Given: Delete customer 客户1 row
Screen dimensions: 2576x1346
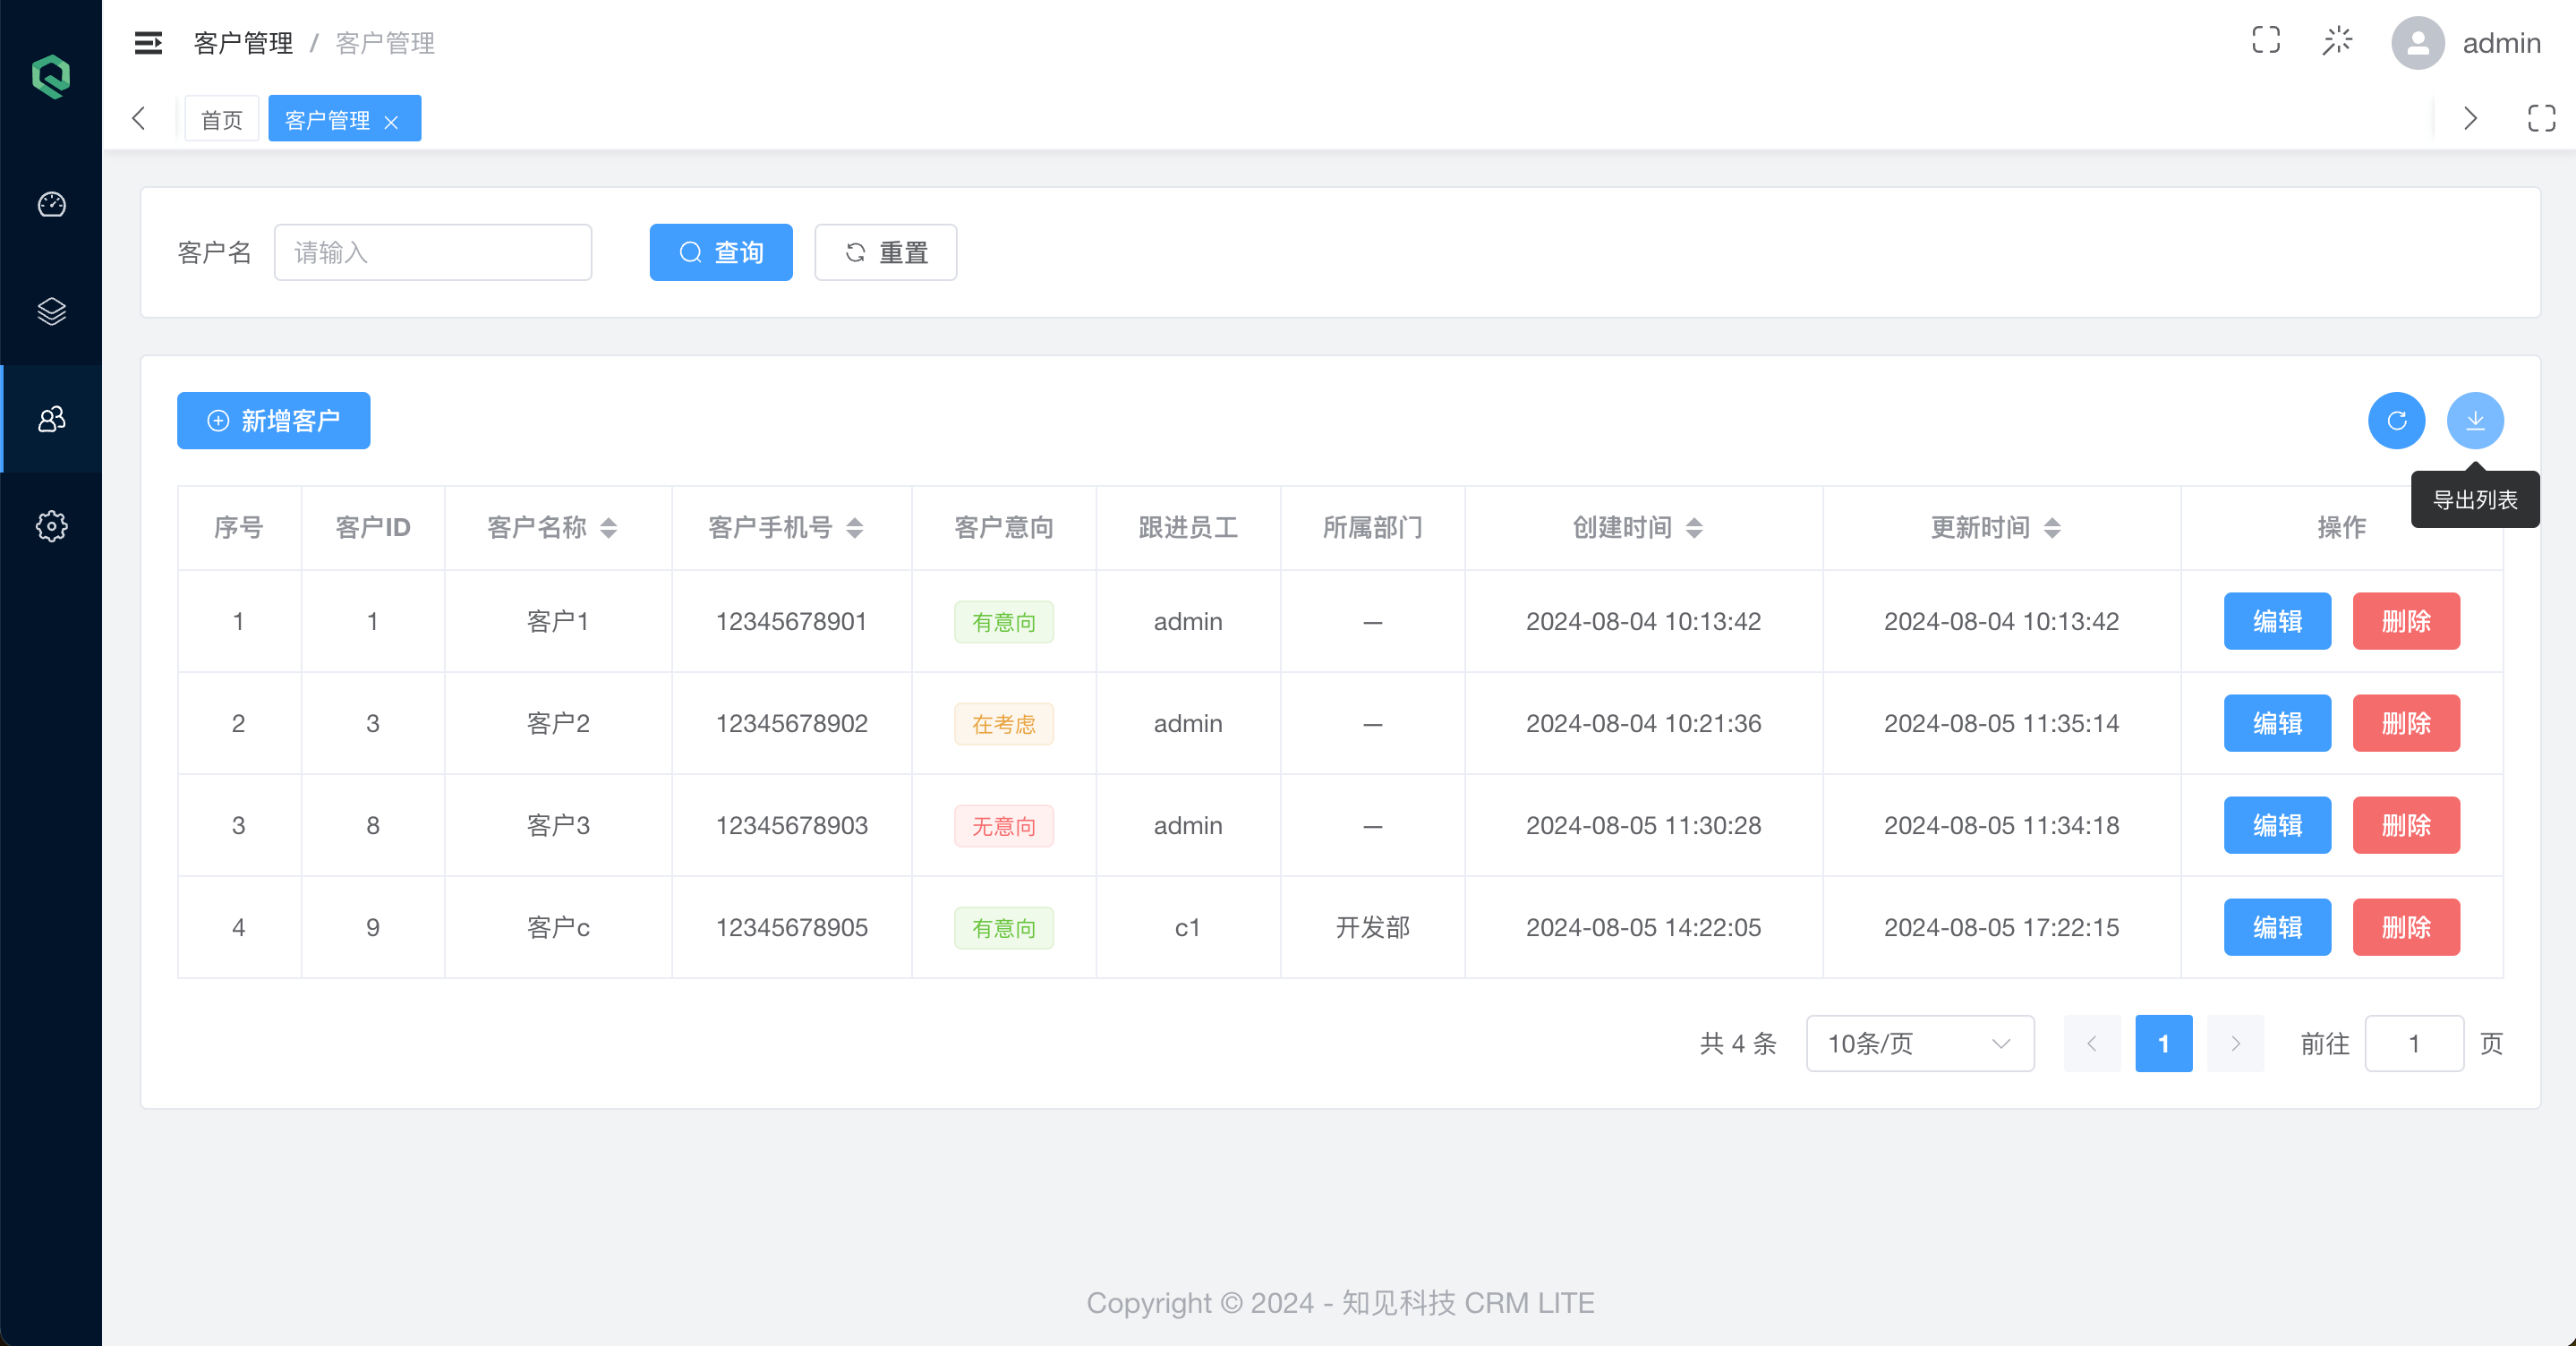Looking at the screenshot, I should (2406, 621).
